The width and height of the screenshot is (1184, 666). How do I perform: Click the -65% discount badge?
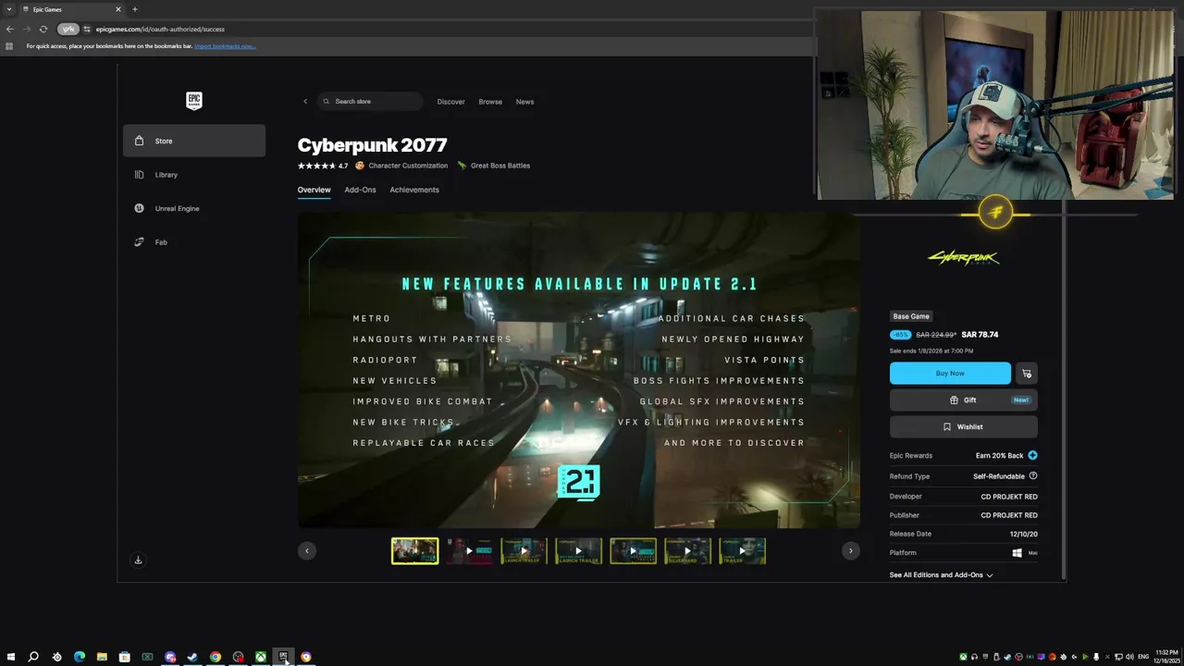900,335
